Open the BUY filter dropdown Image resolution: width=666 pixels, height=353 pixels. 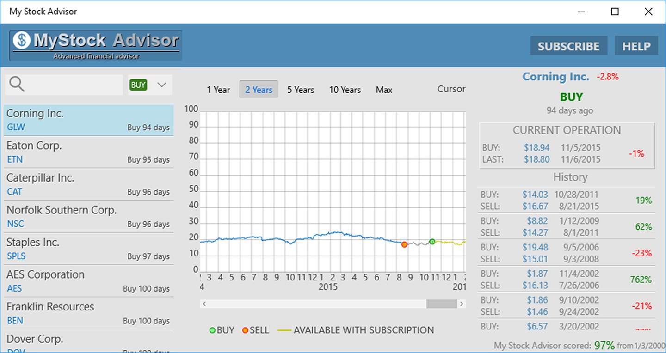(x=150, y=85)
